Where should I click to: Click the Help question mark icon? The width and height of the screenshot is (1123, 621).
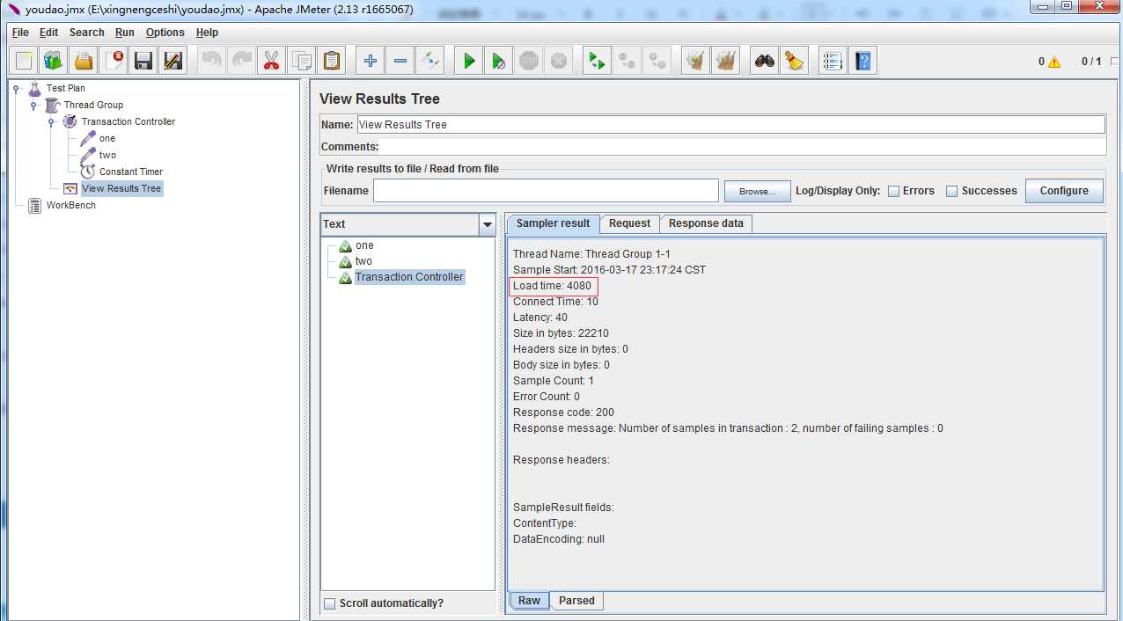click(862, 61)
